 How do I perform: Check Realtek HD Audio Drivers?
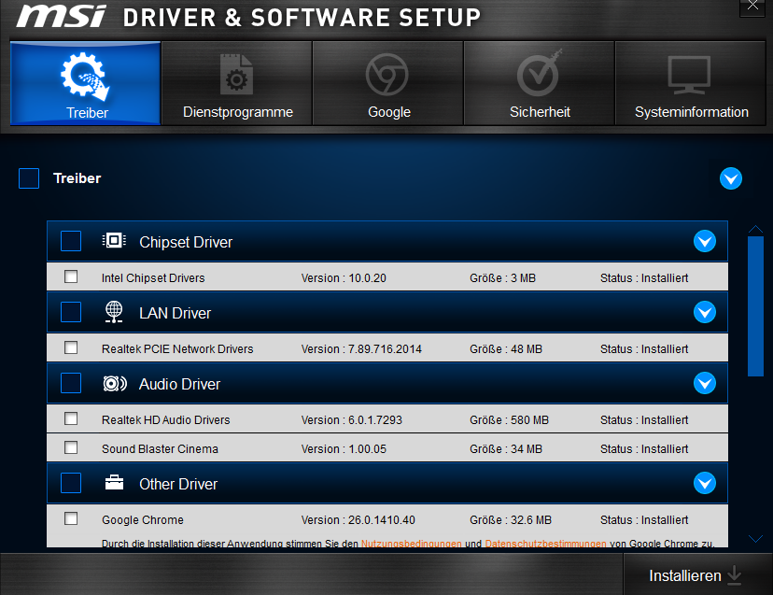coord(71,418)
